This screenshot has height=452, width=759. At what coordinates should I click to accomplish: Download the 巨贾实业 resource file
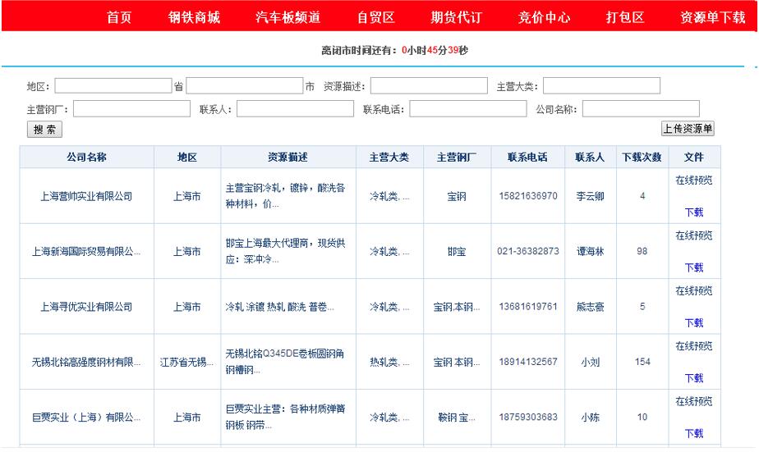693,433
